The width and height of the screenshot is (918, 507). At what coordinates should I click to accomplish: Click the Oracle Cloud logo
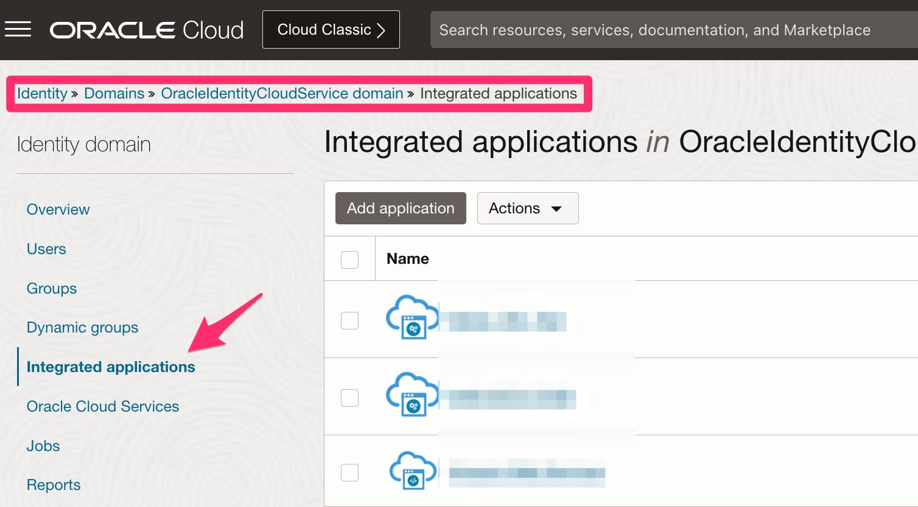[x=147, y=30]
